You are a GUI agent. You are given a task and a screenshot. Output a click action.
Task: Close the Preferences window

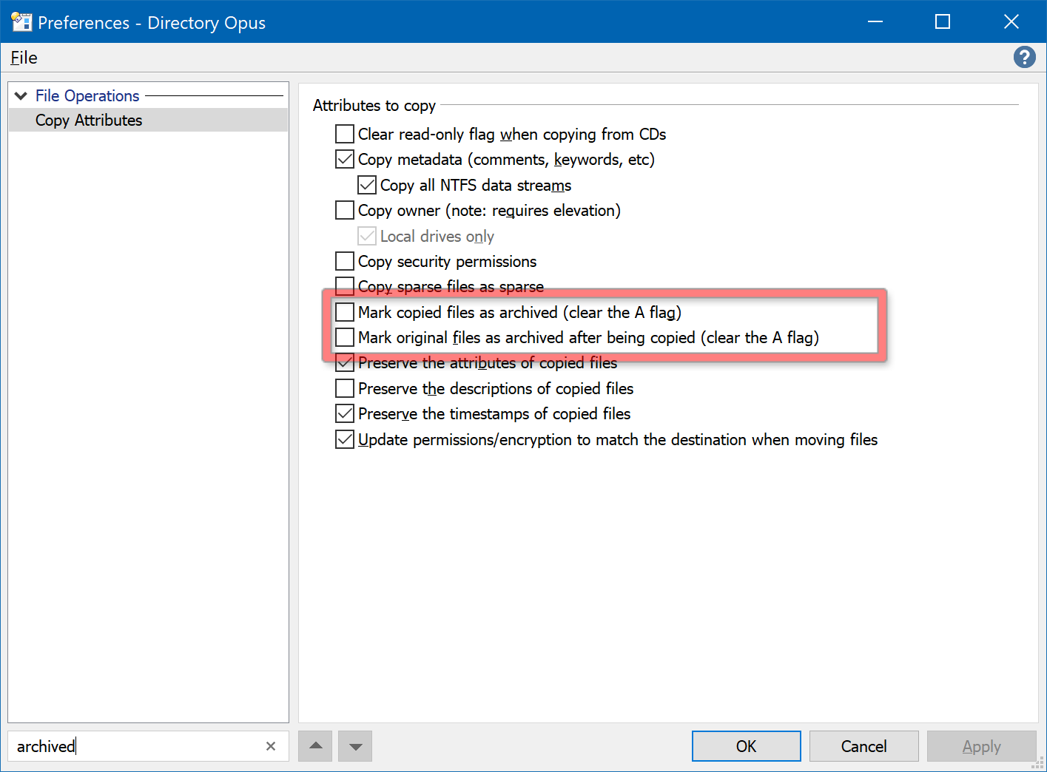pos(1011,21)
